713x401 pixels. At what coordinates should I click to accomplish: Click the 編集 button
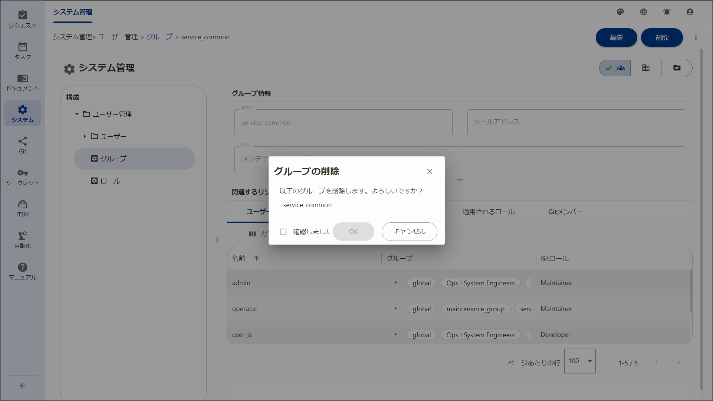coord(617,37)
